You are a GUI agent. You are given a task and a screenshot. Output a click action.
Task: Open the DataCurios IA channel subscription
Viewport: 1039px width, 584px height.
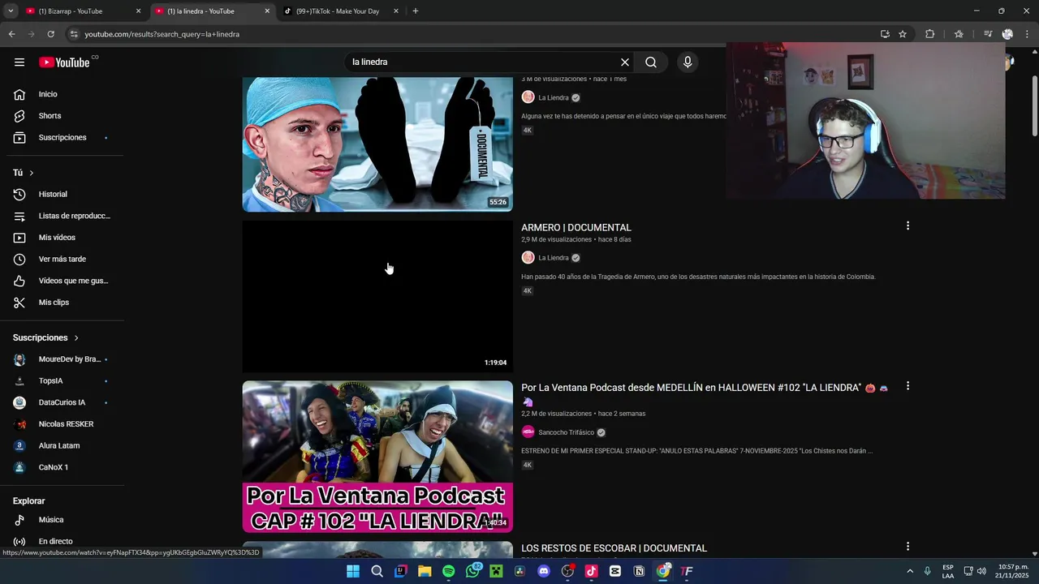point(62,402)
